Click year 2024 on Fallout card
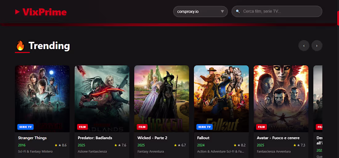 (x=201, y=145)
